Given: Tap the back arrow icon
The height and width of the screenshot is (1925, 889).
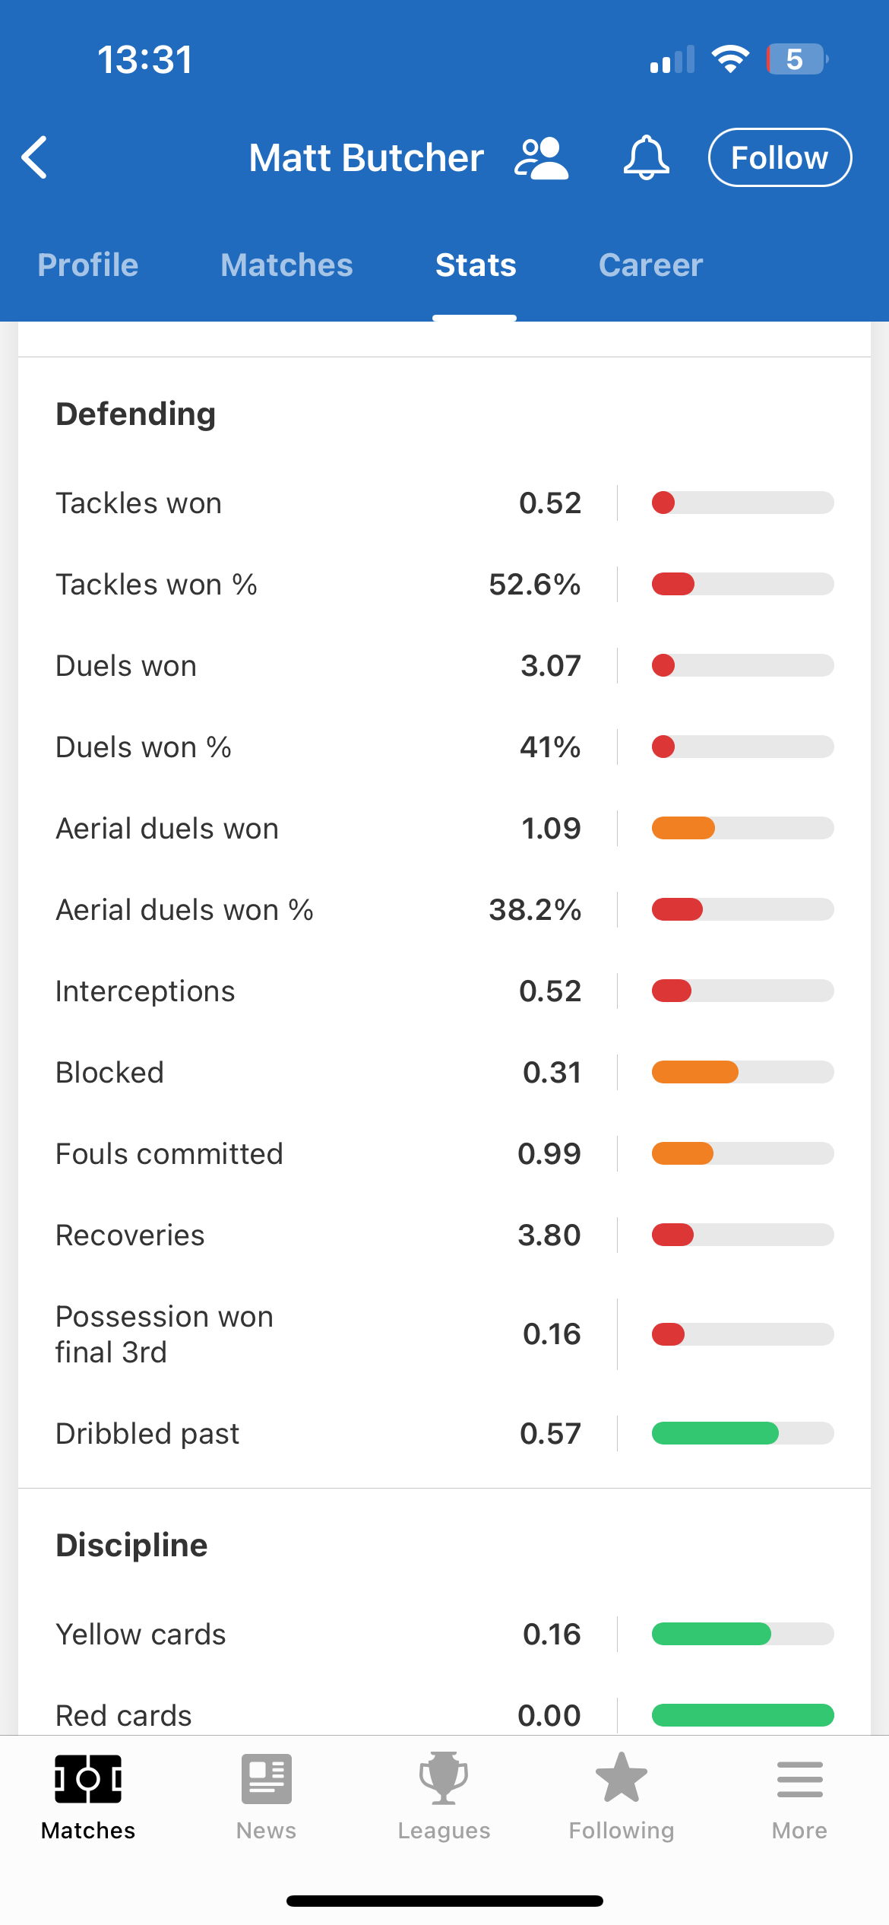Looking at the screenshot, I should coord(35,157).
